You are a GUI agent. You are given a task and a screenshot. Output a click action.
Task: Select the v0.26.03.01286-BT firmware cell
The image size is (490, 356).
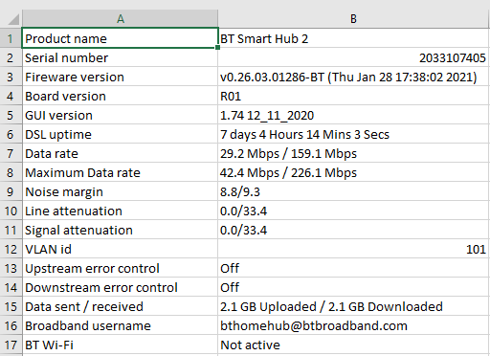pyautogui.click(x=354, y=77)
